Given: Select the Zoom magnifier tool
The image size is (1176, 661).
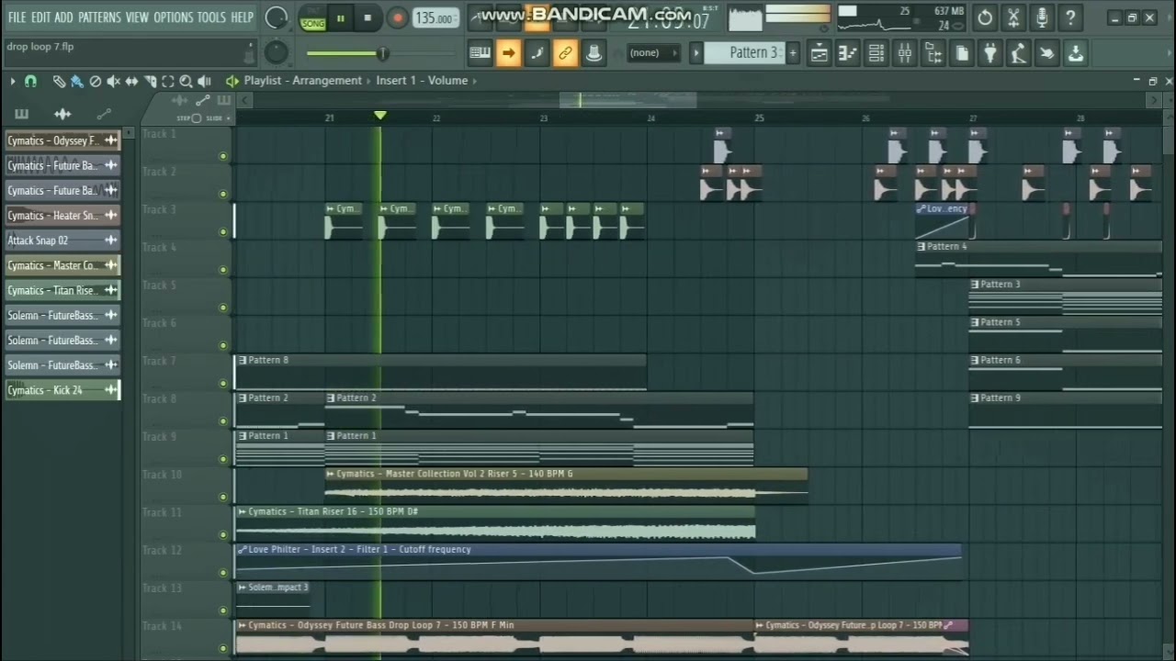Looking at the screenshot, I should (x=186, y=81).
